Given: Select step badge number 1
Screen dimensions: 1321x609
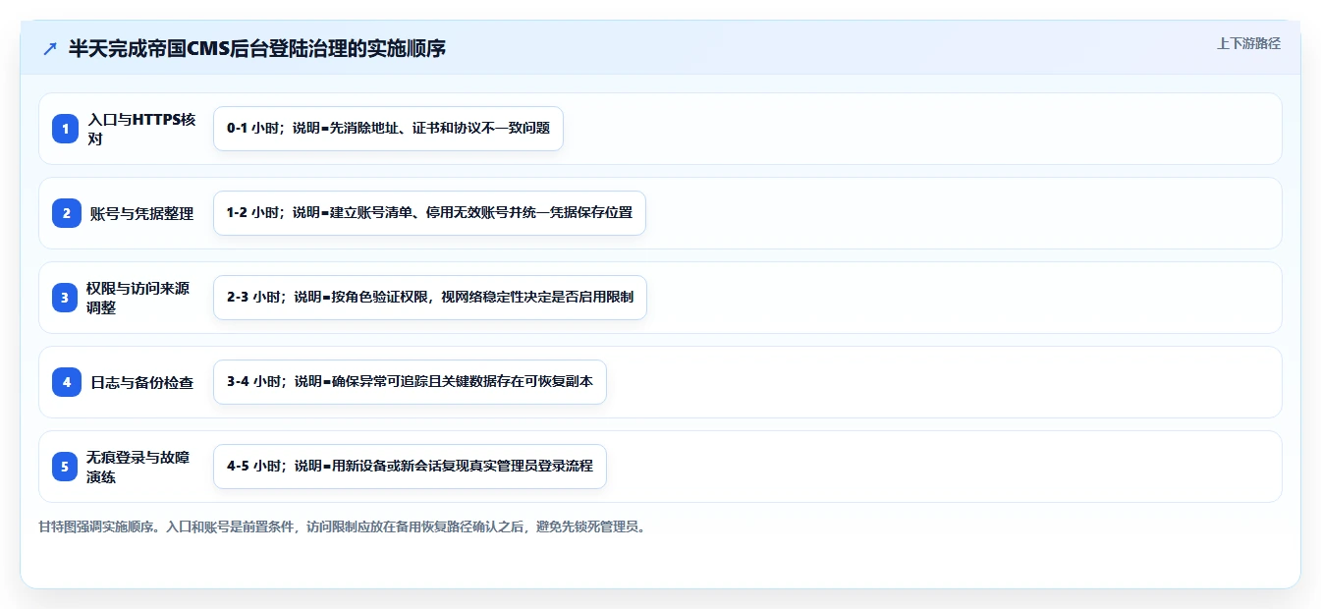Looking at the screenshot, I should pyautogui.click(x=66, y=129).
